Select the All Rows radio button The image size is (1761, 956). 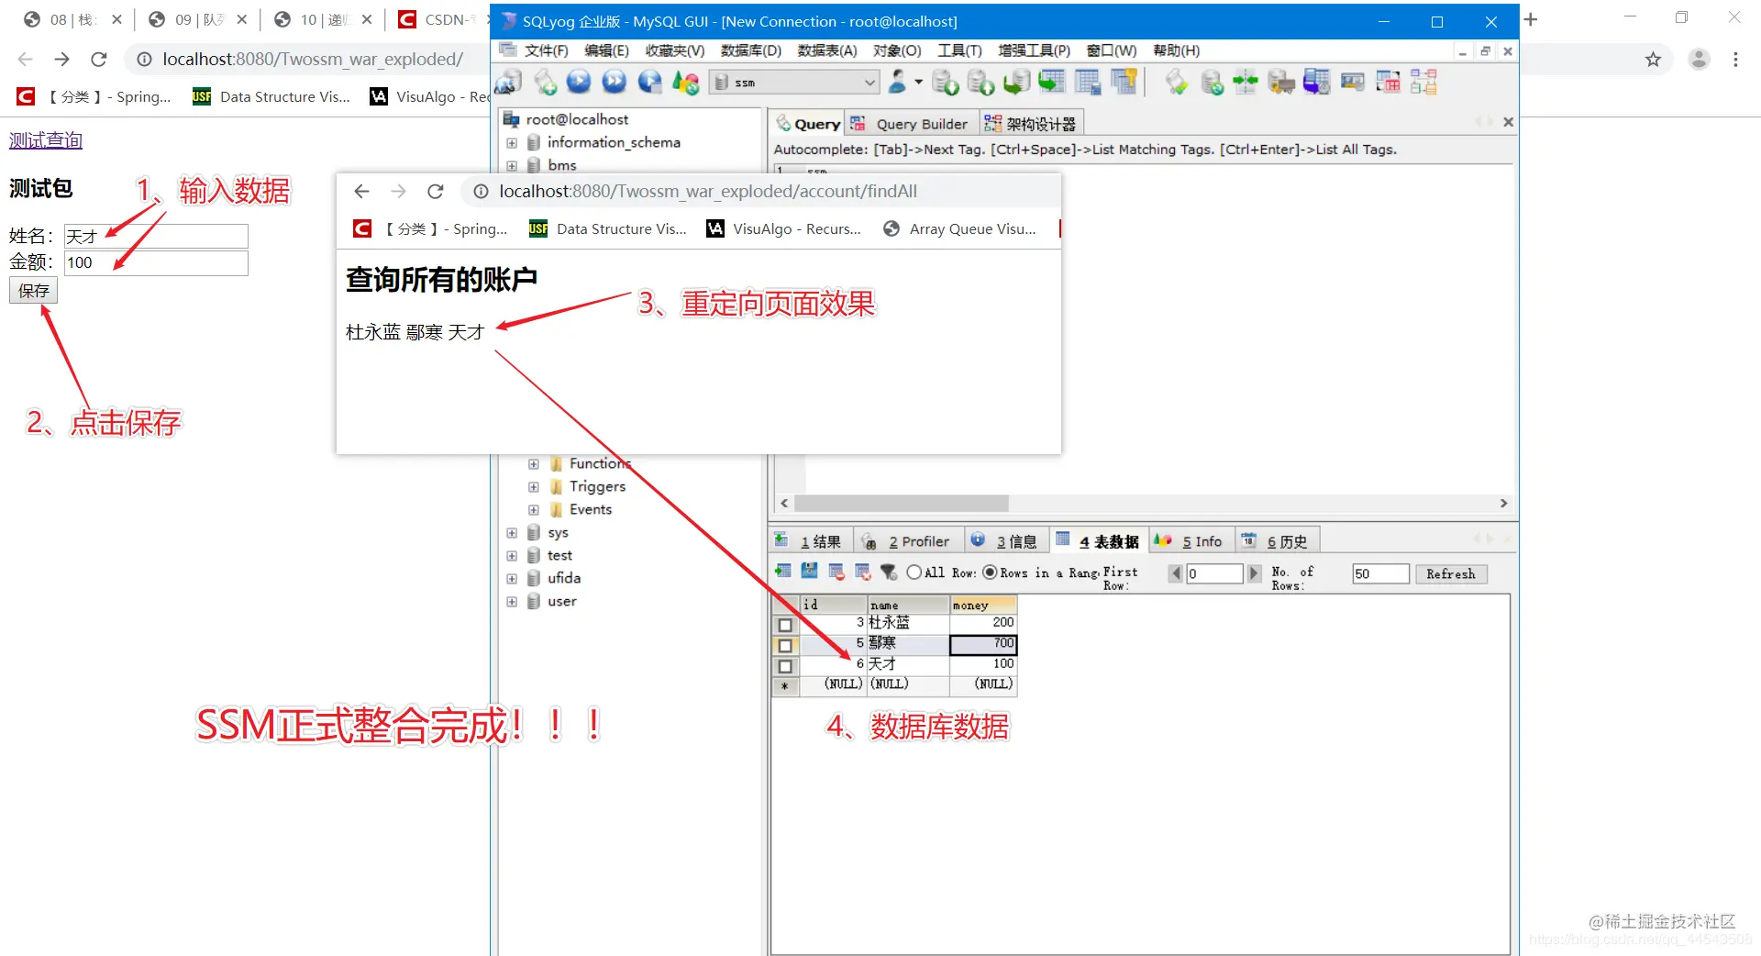914,572
